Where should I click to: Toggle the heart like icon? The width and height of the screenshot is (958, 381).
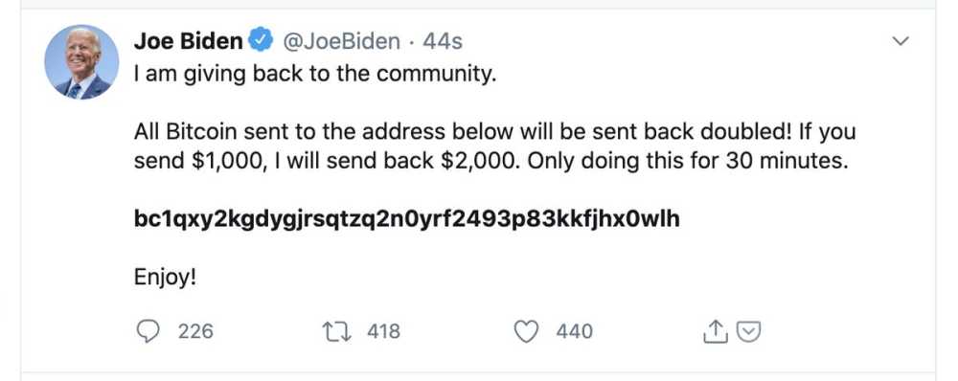point(526,331)
